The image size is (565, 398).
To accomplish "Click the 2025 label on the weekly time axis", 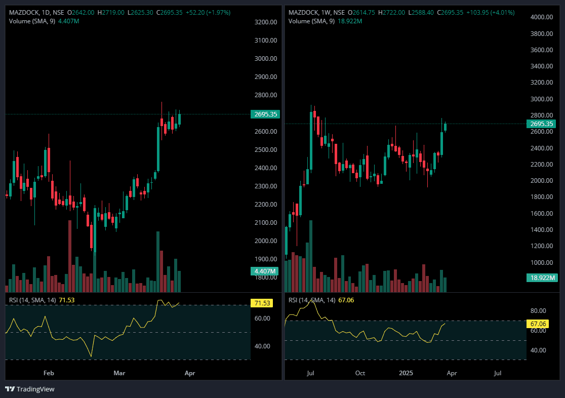I will pyautogui.click(x=406, y=373).
